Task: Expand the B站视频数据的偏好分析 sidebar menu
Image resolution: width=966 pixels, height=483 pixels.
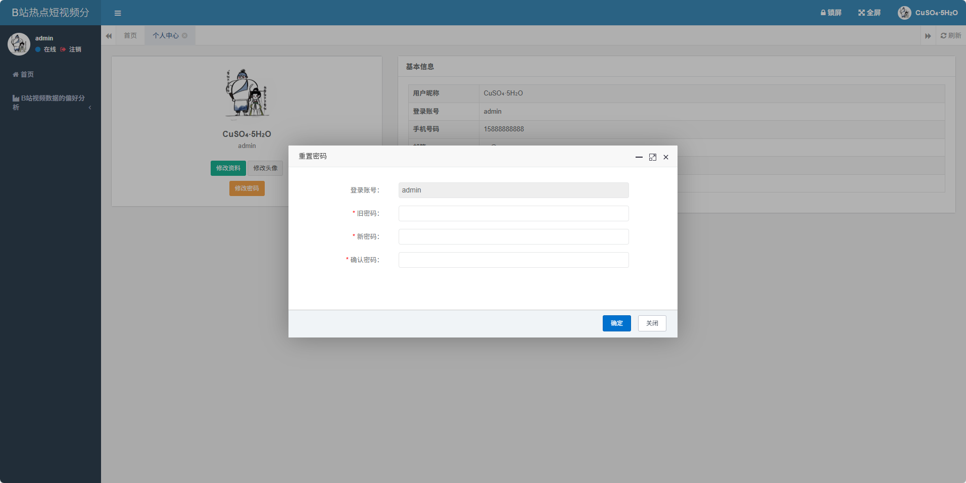Action: (51, 102)
